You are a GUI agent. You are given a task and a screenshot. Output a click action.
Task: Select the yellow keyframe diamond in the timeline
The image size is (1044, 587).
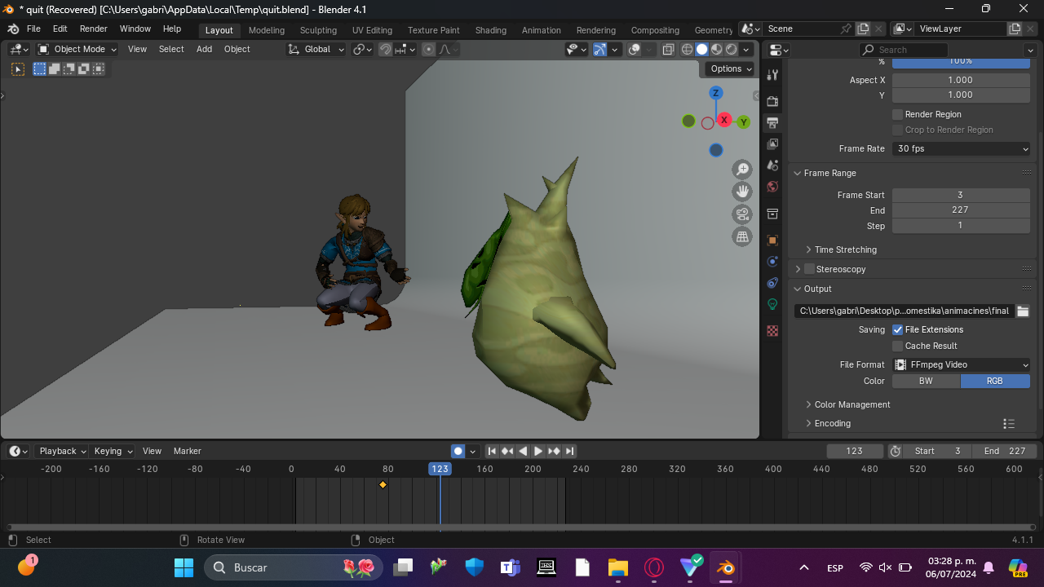click(x=383, y=485)
